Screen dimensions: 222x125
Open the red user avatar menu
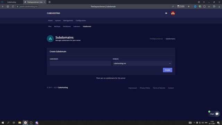[173, 13]
